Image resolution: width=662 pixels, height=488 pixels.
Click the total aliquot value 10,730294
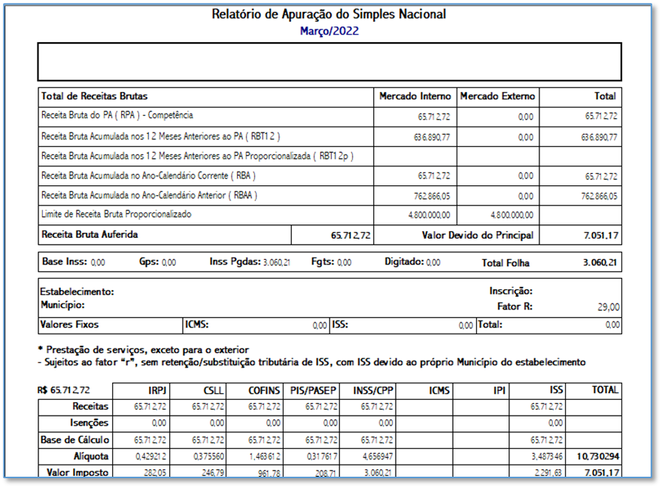[x=598, y=456]
